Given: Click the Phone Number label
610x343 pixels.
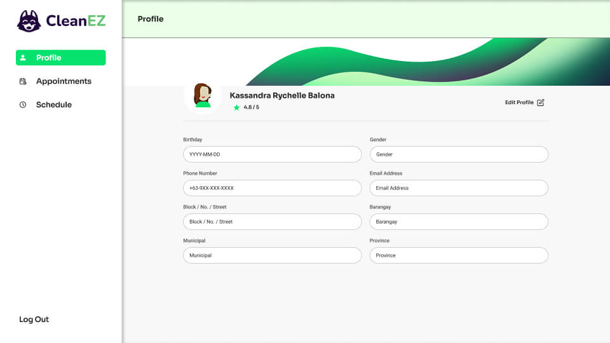Looking at the screenshot, I should point(200,173).
